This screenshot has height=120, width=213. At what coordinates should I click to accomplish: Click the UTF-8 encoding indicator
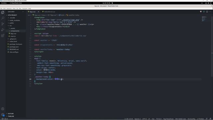[144, 119]
